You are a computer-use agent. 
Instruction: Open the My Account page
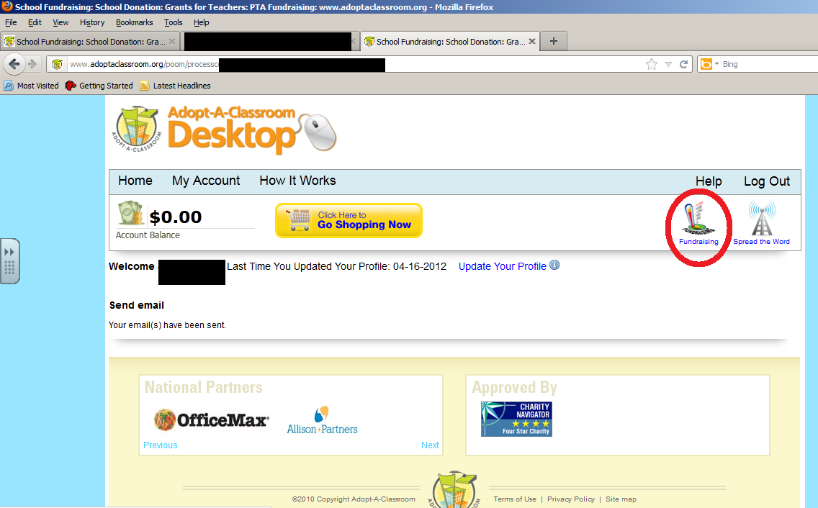click(206, 181)
